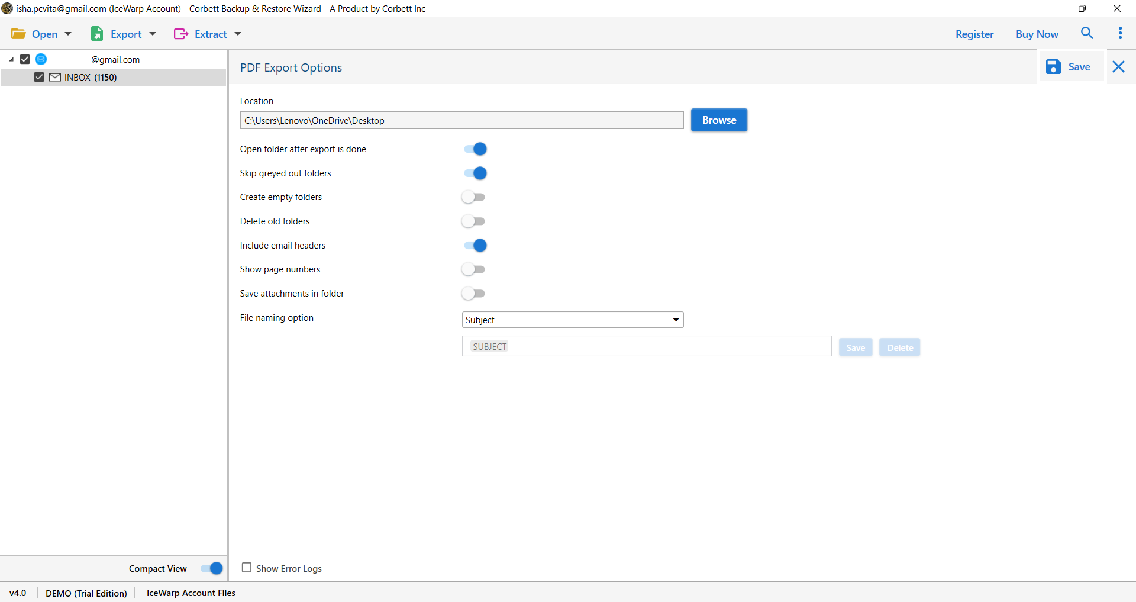1136x602 pixels.
Task: Minimize the application window
Action: 1048,8
